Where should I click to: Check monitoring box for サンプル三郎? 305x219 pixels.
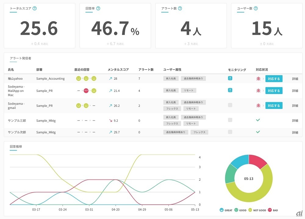pos(230,120)
